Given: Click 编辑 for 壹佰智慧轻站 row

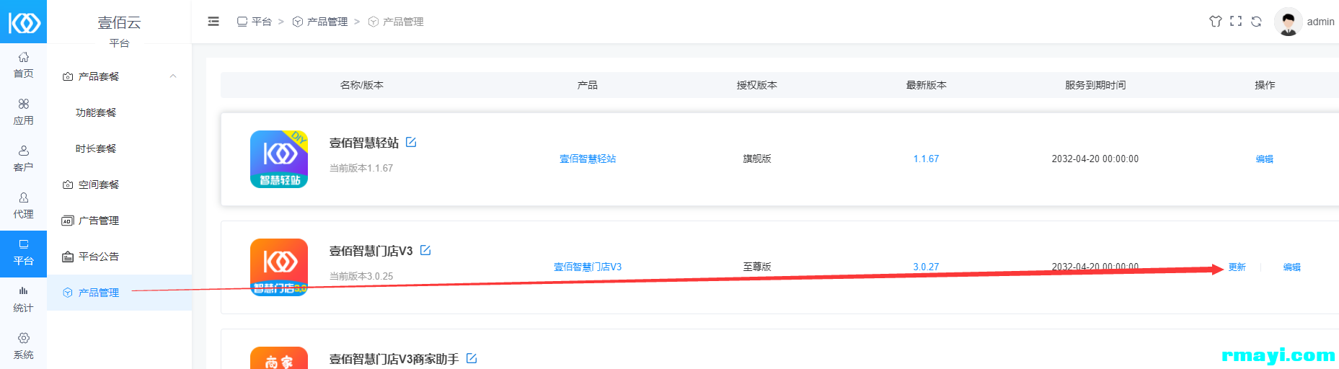Looking at the screenshot, I should pos(1265,159).
